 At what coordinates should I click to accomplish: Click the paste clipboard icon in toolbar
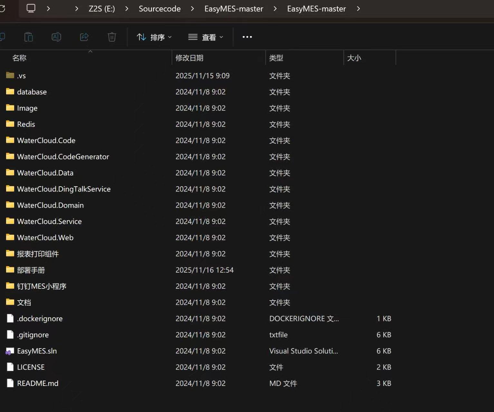(x=29, y=37)
